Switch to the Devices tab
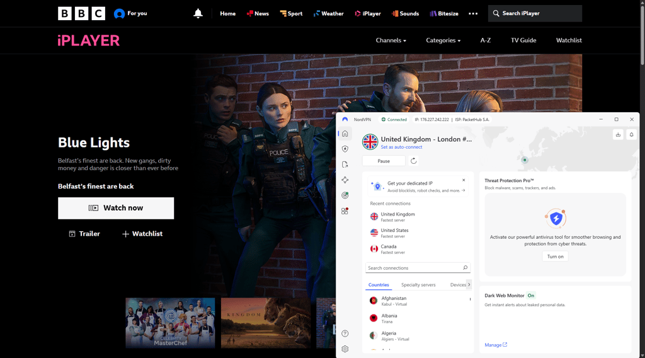The width and height of the screenshot is (645, 358). (x=458, y=285)
